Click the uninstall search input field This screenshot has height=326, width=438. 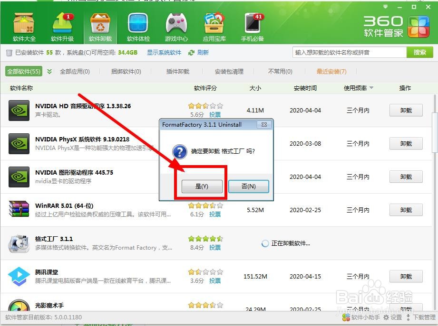350,52
